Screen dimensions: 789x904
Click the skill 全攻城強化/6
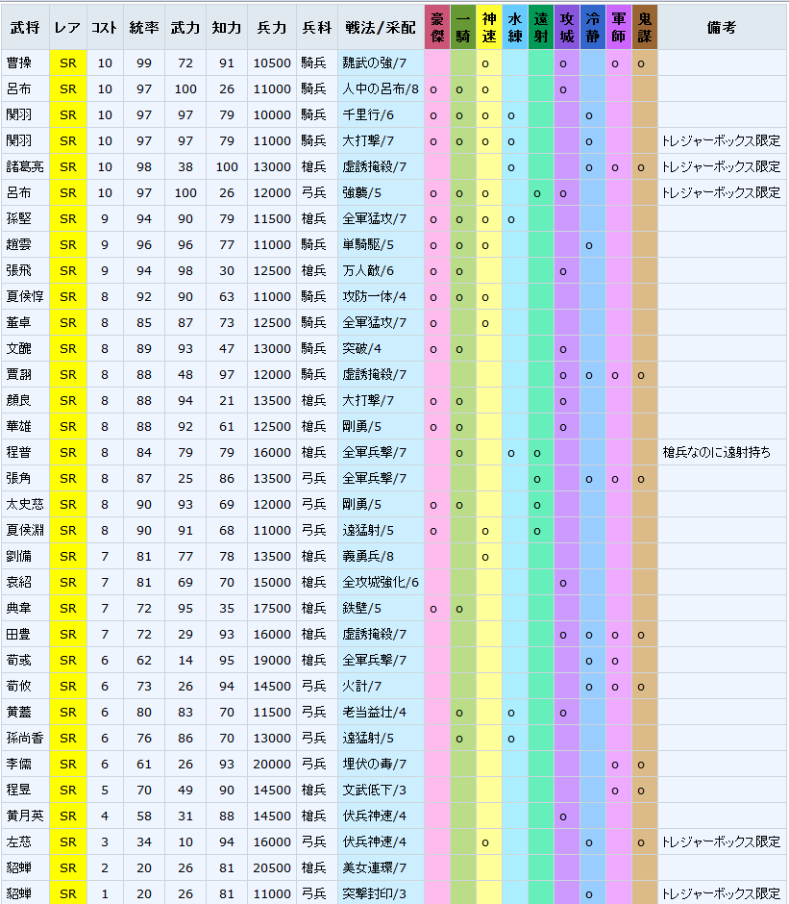point(381,582)
